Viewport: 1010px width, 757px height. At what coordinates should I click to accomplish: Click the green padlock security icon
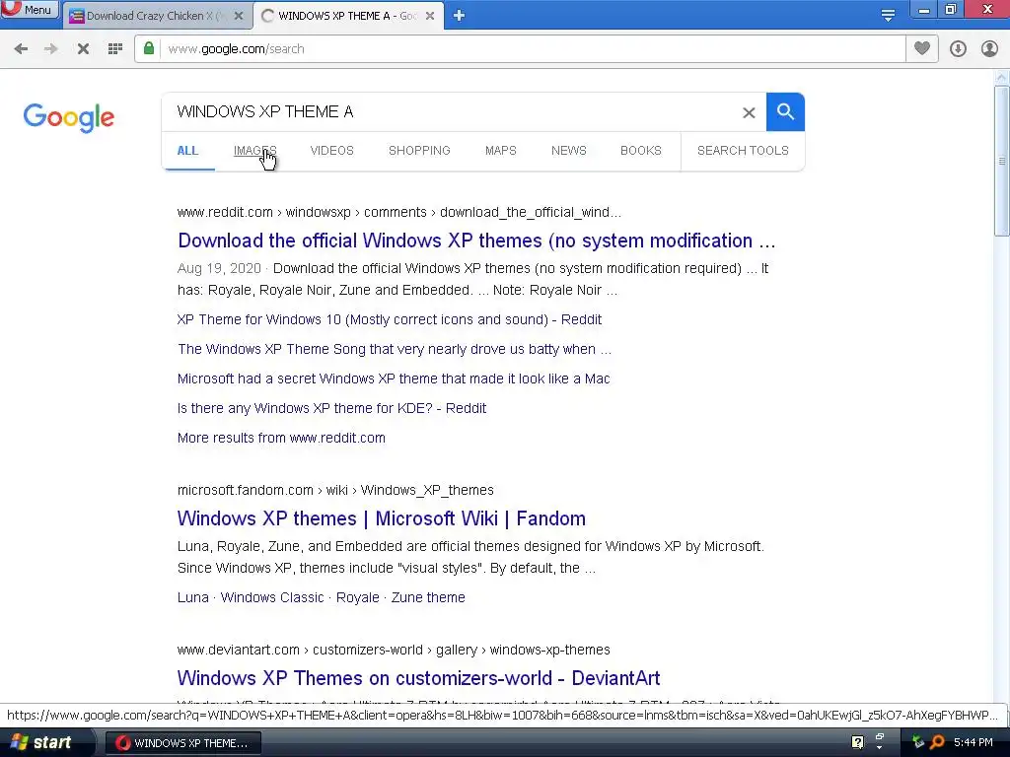pyautogui.click(x=149, y=48)
